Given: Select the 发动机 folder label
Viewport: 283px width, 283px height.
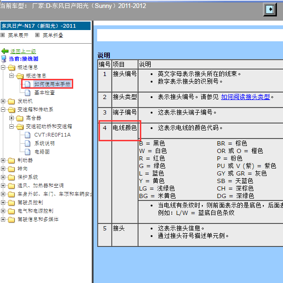Looking at the screenshot, I should 25,101.
